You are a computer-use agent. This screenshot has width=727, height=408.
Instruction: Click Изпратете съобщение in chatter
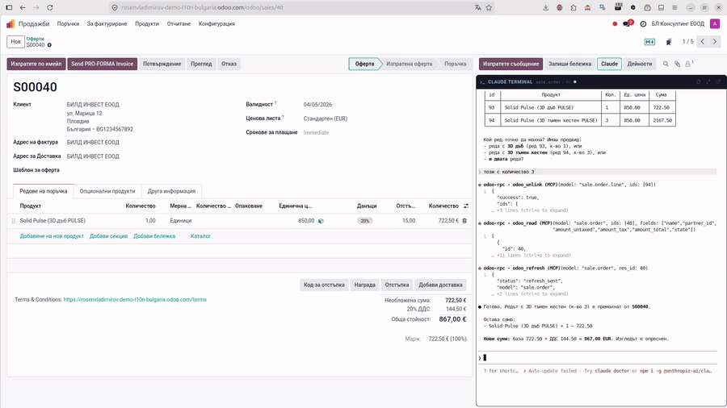click(x=511, y=64)
